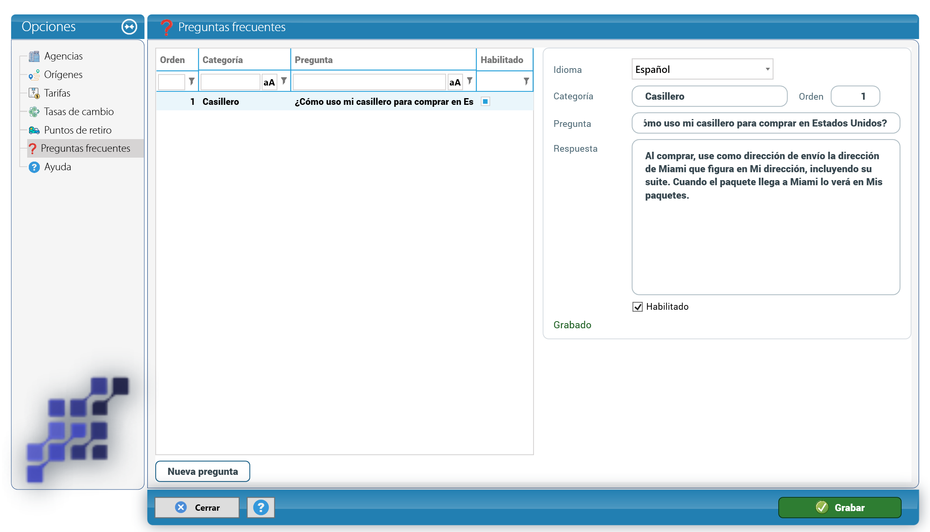The image size is (930, 532).
Task: Click the blue help button beside Cerrar
Action: click(x=261, y=508)
